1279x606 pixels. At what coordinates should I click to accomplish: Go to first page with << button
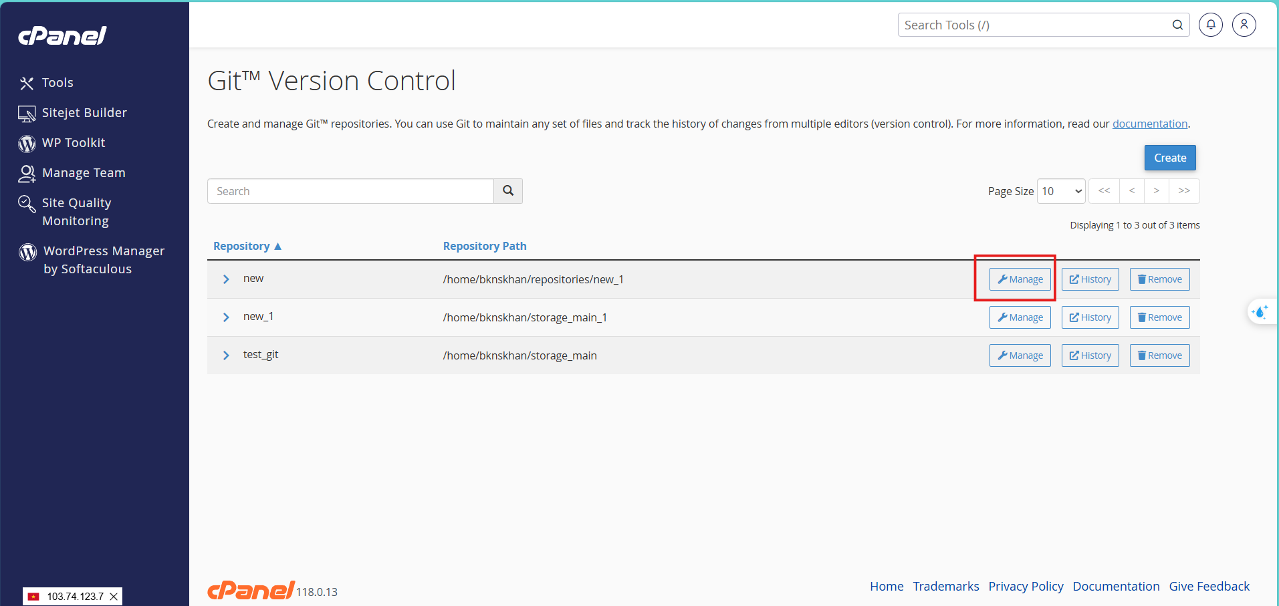[x=1104, y=191]
